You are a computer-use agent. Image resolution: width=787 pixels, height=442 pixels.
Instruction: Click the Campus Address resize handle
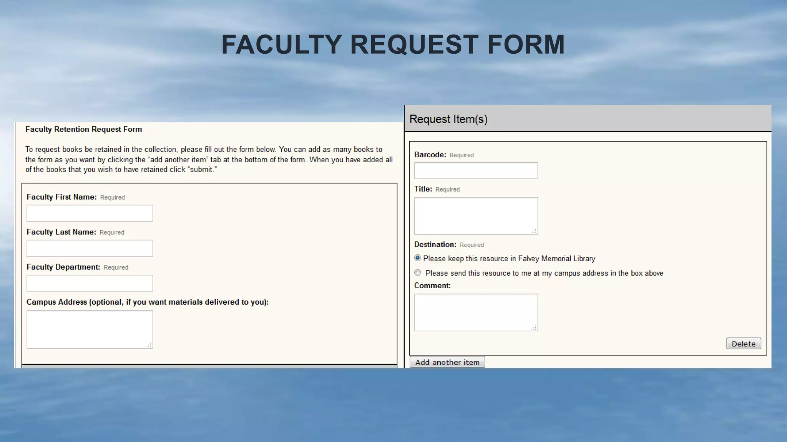click(149, 345)
